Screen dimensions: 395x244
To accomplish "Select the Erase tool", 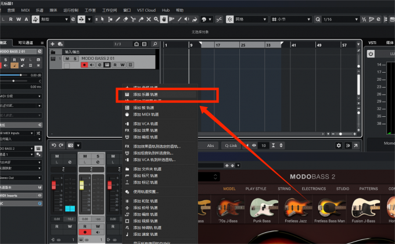I will coord(125,19).
